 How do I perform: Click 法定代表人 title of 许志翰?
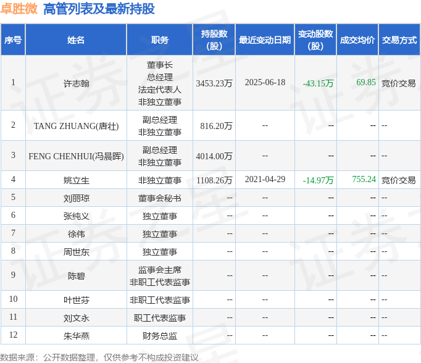pos(160,90)
